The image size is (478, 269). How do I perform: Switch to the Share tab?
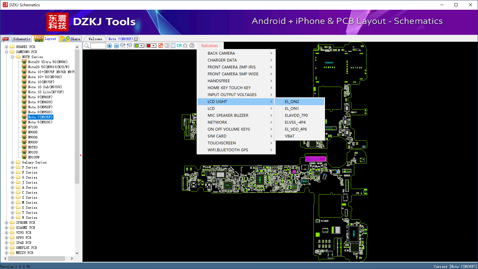click(x=70, y=39)
